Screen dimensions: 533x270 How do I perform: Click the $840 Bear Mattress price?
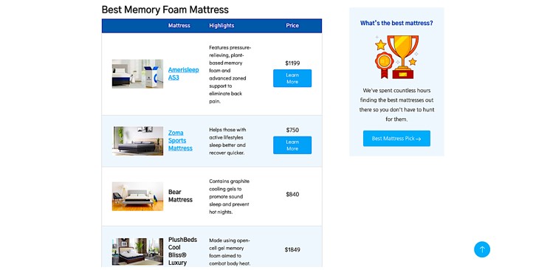tap(292, 194)
